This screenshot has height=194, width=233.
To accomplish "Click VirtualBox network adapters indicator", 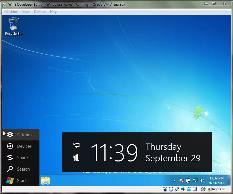I will coord(183,189).
